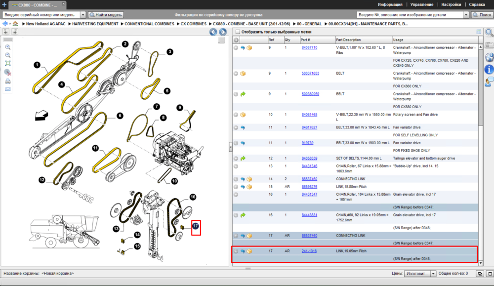This screenshot has width=494, height=286.
Task: Go to HARVESTING EQUIPMENT breadcrumb
Action: 95,24
